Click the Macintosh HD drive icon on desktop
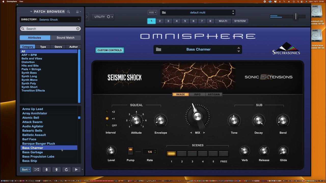 point(317,12)
